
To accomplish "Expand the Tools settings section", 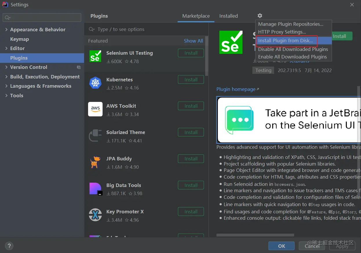I will 6,96.
